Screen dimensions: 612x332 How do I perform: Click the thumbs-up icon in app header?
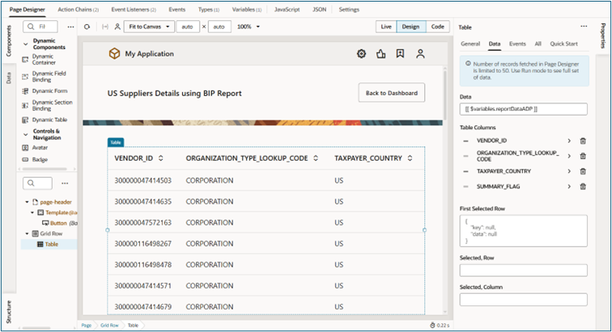[x=380, y=54]
